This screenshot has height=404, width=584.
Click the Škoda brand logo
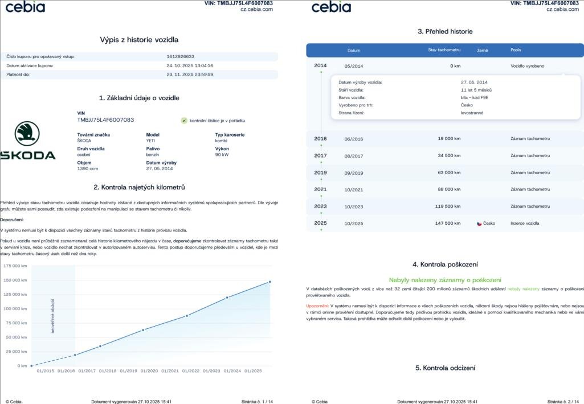[x=27, y=141]
